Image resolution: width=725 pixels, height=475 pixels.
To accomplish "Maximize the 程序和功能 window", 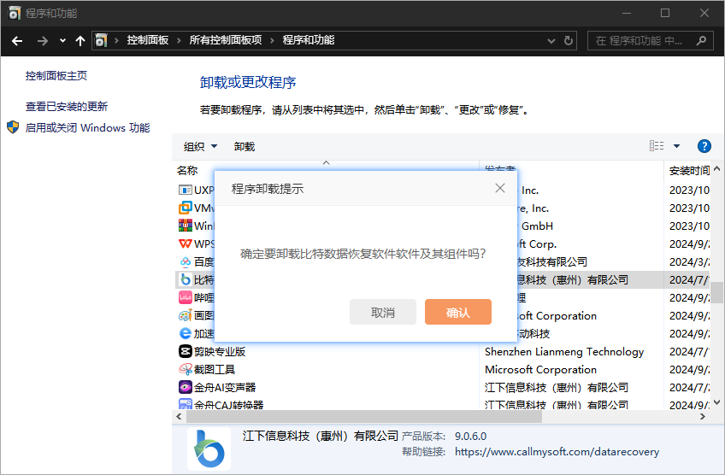I will tap(665, 13).
